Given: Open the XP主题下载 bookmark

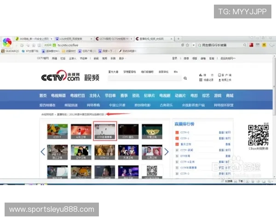Looking at the screenshot, I should [x=30, y=51].
